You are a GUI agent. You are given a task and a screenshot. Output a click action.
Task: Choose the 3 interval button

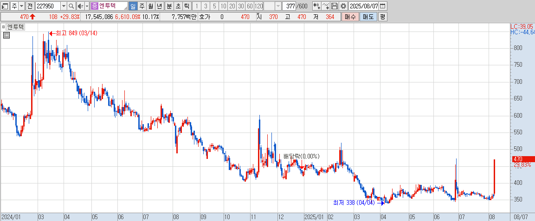206,6
